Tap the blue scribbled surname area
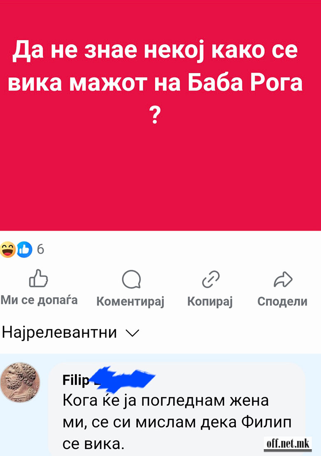 pyautogui.click(x=122, y=379)
